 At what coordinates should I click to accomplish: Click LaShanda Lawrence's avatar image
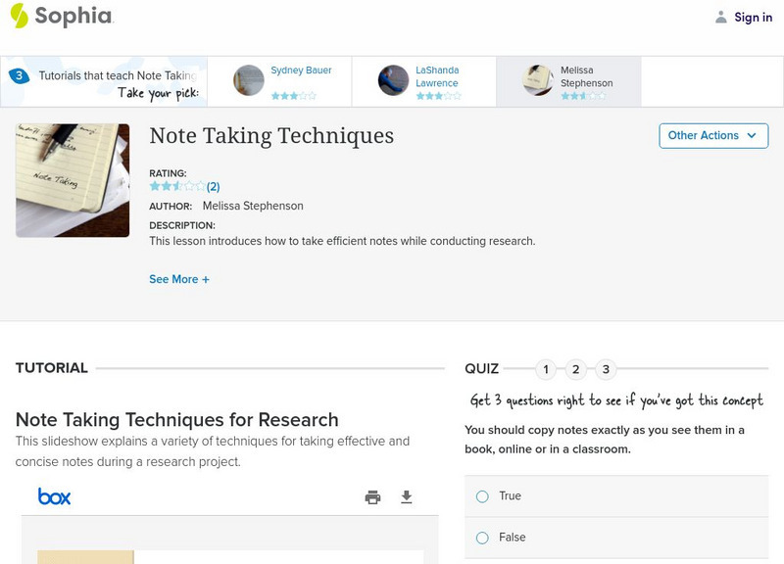pos(393,80)
